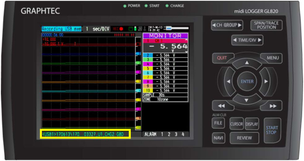Select channel 7 row in monitor list
This screenshot has width=304, height=161.
[166, 77]
